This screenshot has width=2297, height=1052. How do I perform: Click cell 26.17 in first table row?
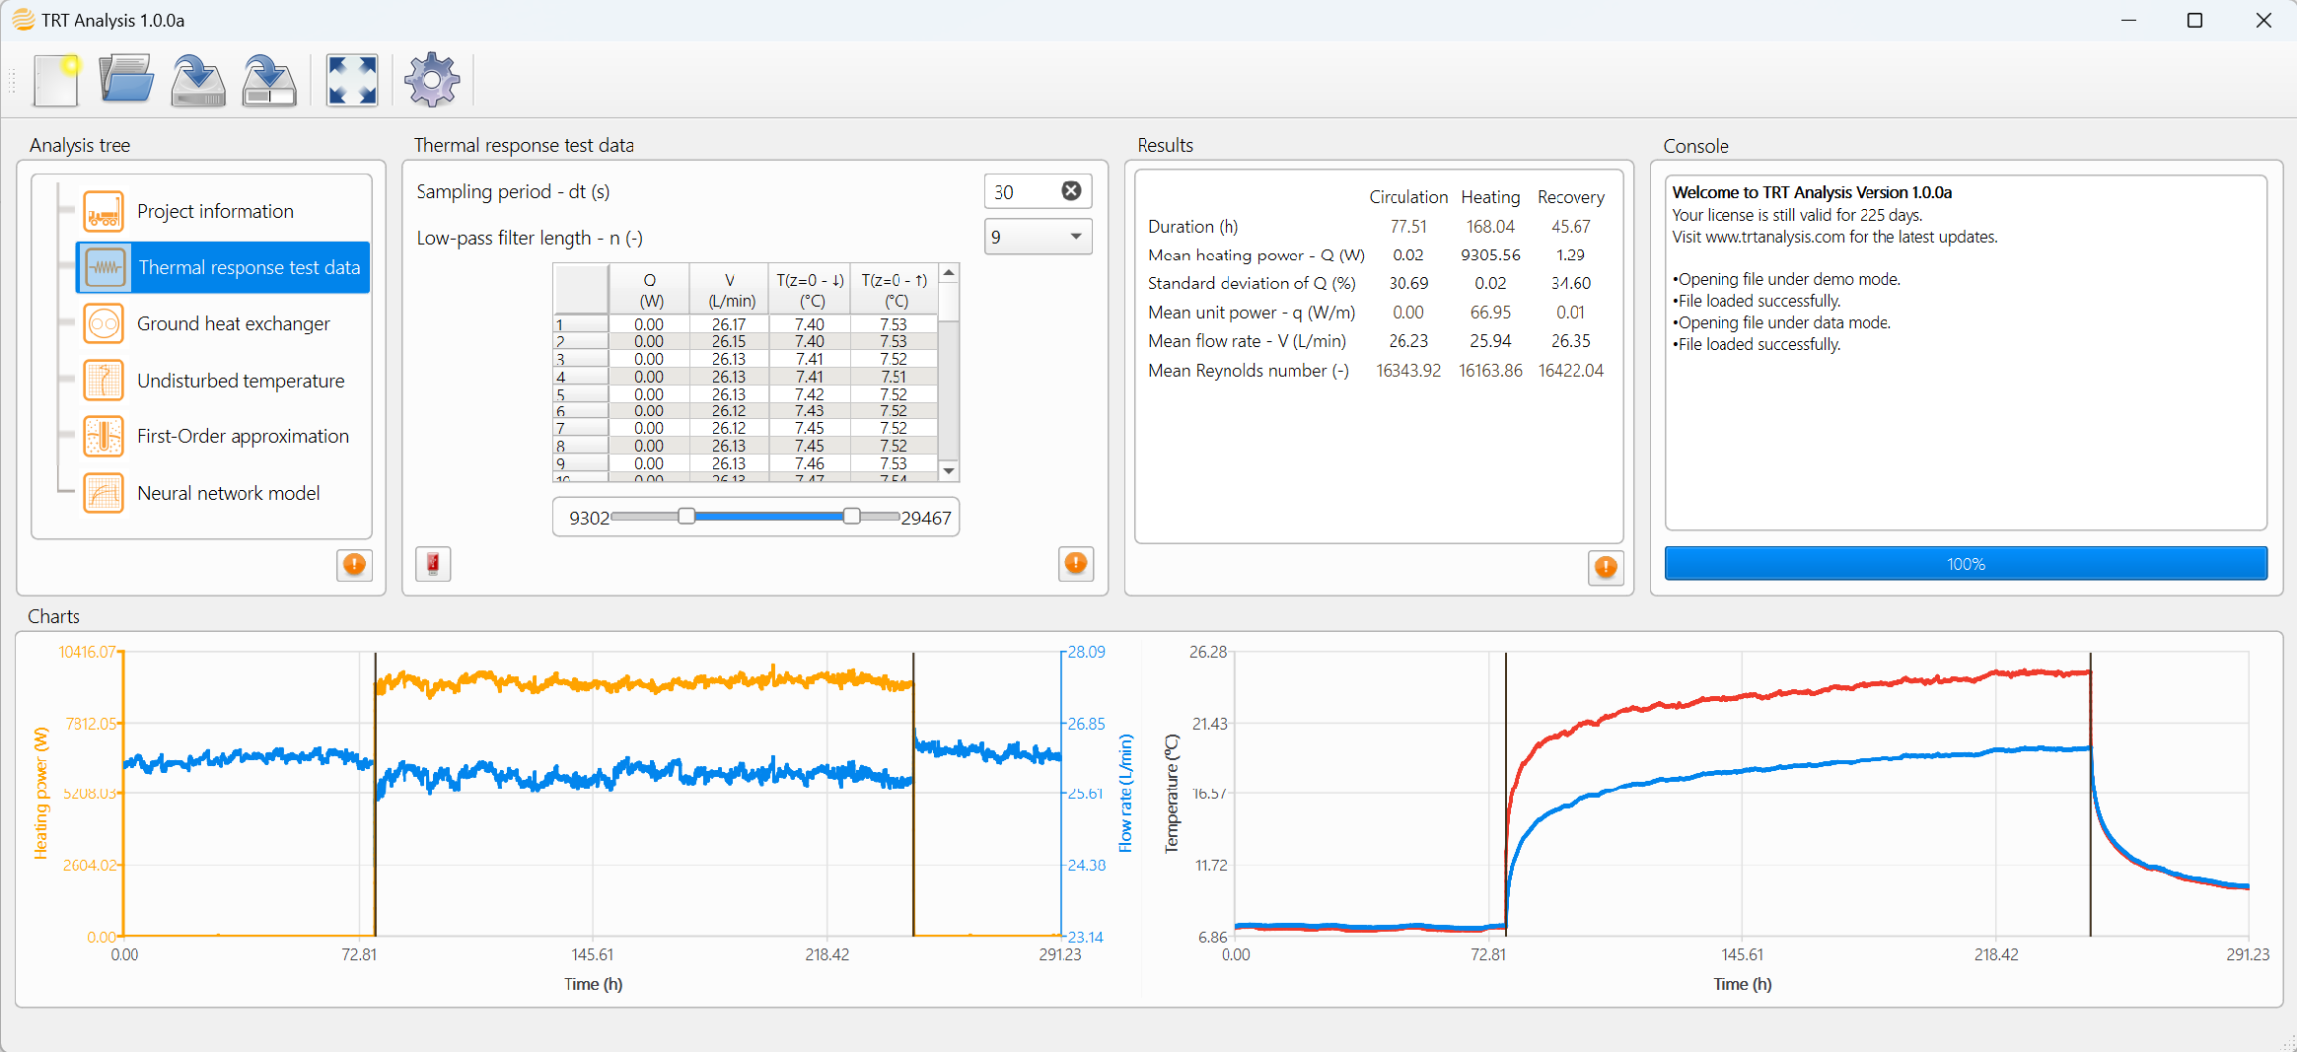[729, 324]
